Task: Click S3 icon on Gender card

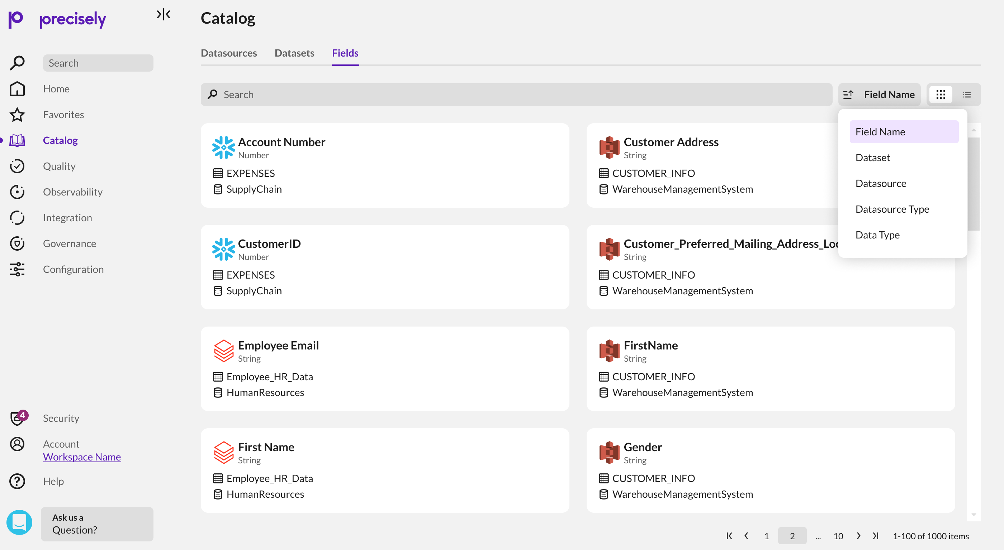Action: (x=609, y=453)
